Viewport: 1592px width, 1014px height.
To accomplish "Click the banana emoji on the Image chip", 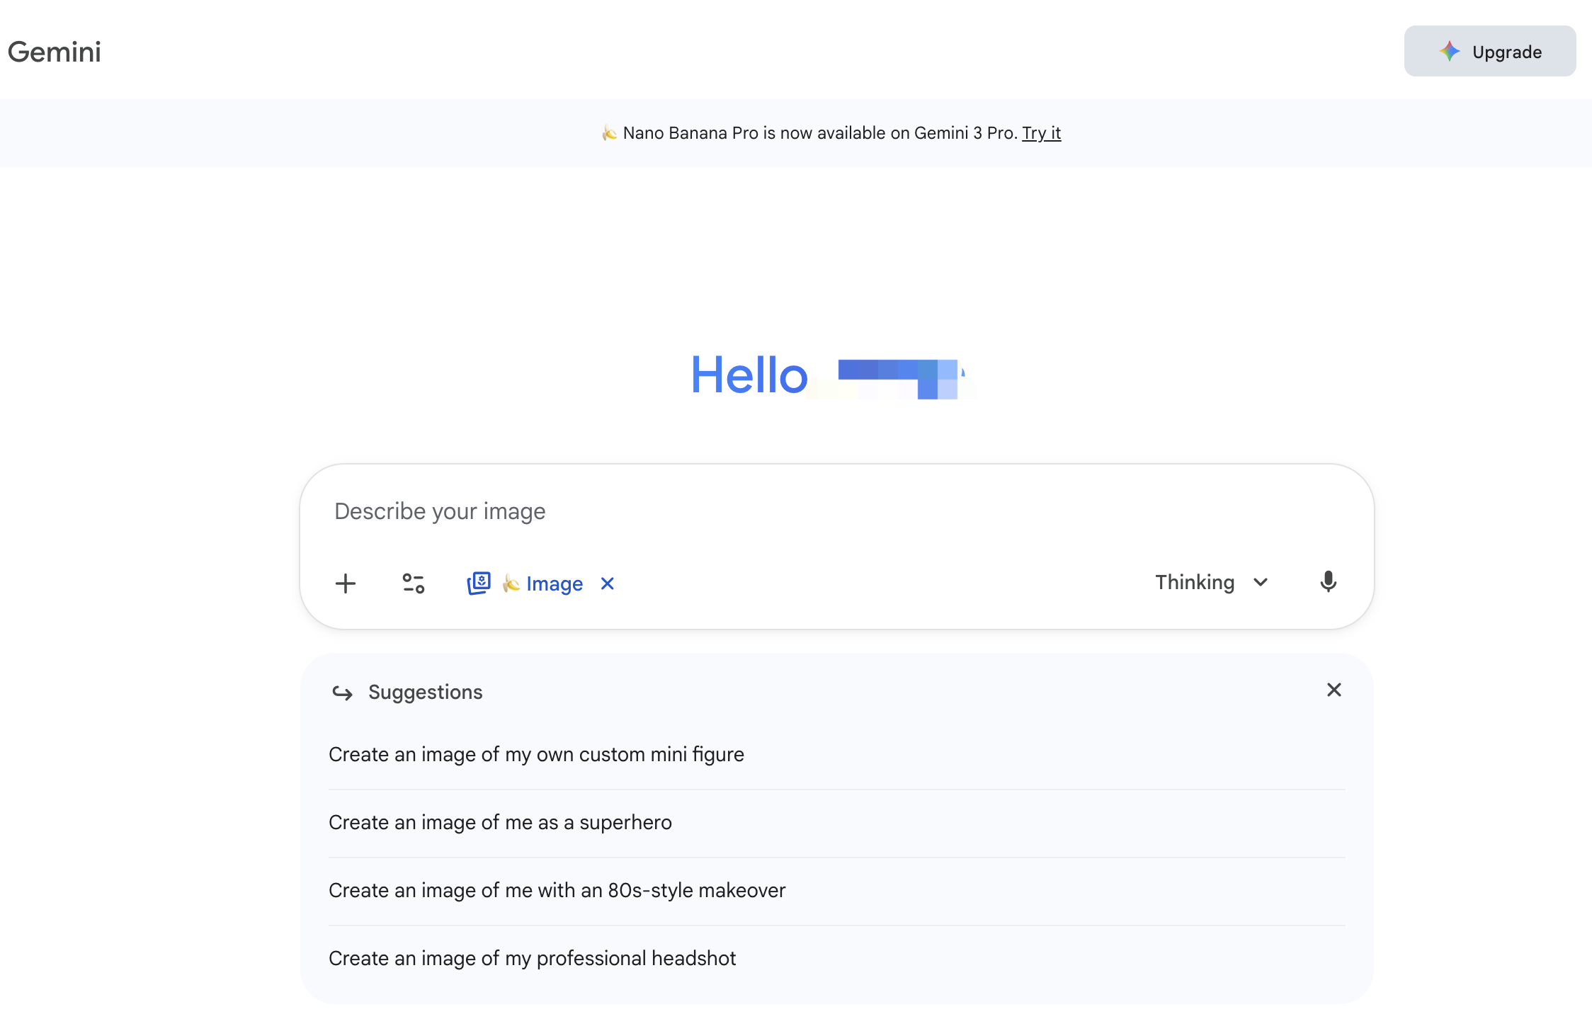I will click(512, 583).
